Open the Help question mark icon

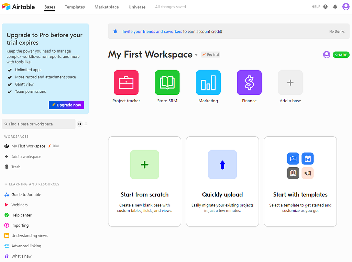point(325,7)
